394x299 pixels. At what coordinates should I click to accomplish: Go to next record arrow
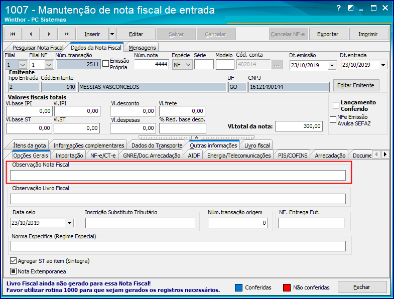pyautogui.click(x=49, y=34)
